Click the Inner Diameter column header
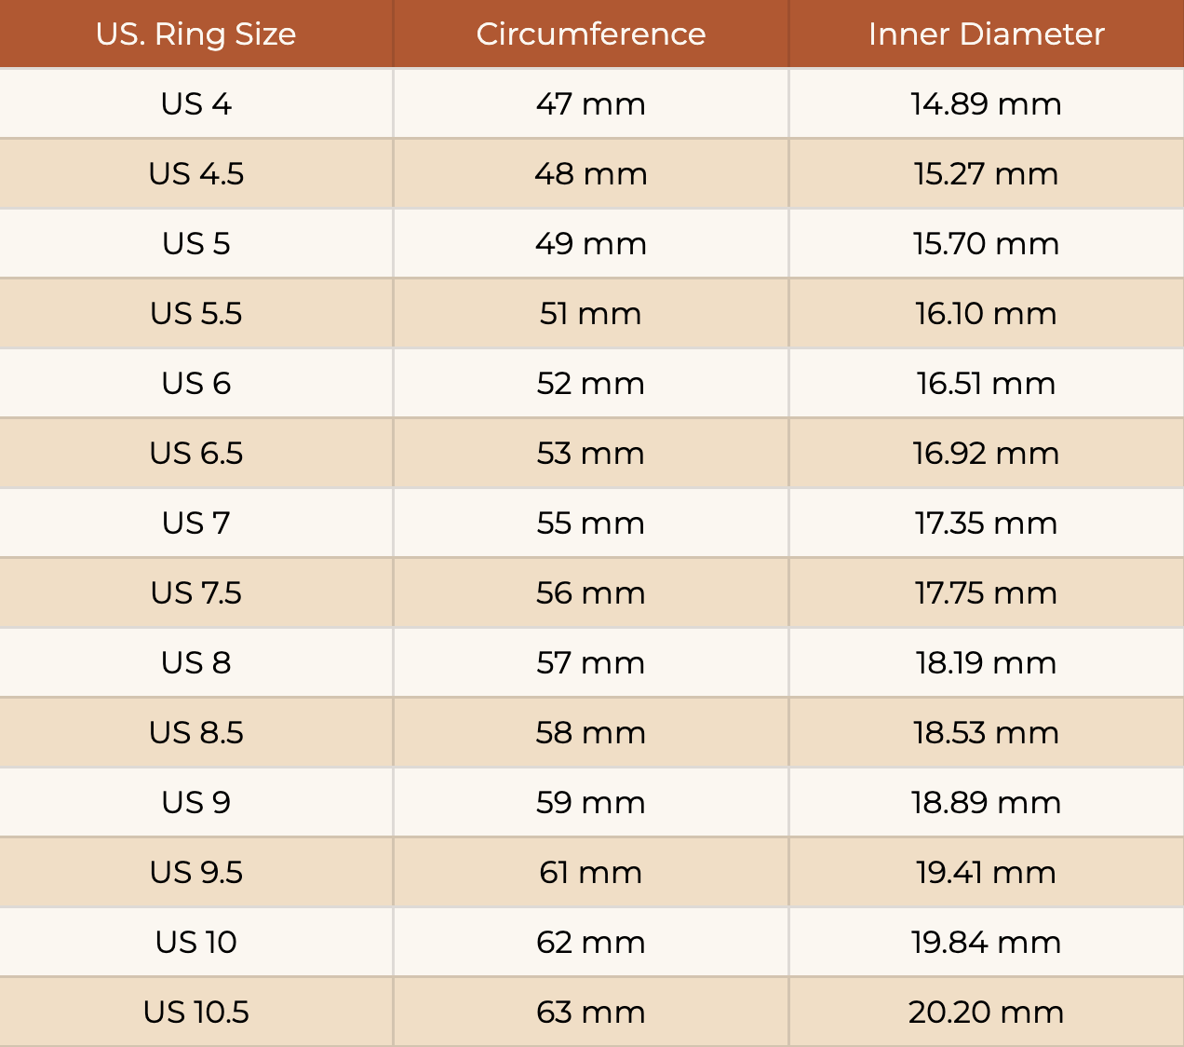The height and width of the screenshot is (1047, 1184). 986,34
